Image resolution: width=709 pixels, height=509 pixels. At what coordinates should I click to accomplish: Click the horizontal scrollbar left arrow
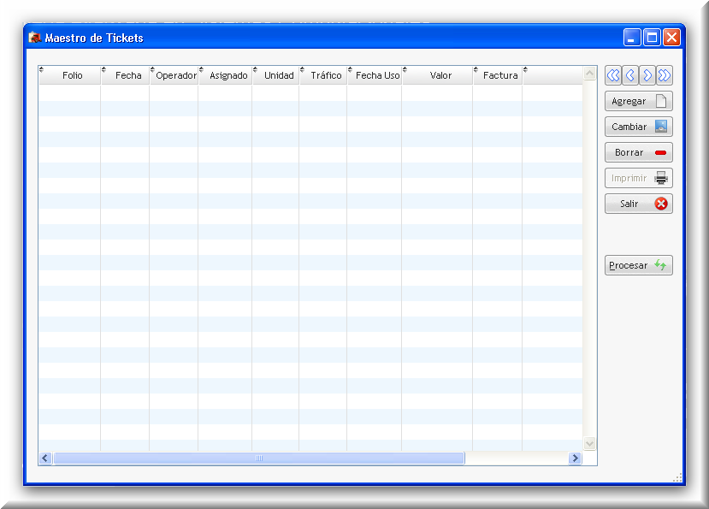tap(44, 459)
